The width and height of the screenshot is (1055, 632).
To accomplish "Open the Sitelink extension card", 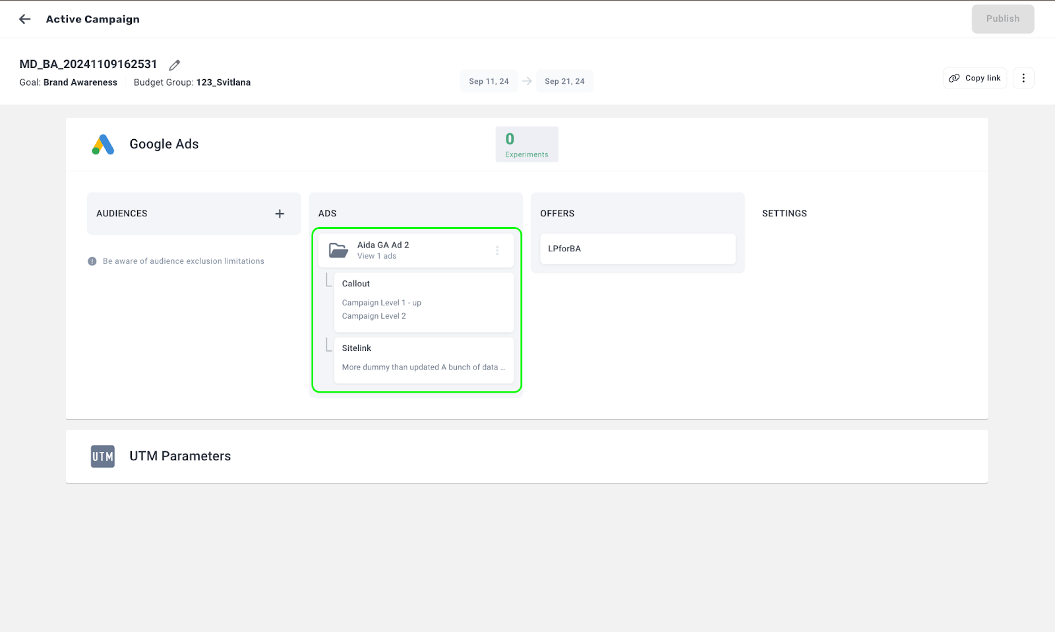I will point(423,360).
